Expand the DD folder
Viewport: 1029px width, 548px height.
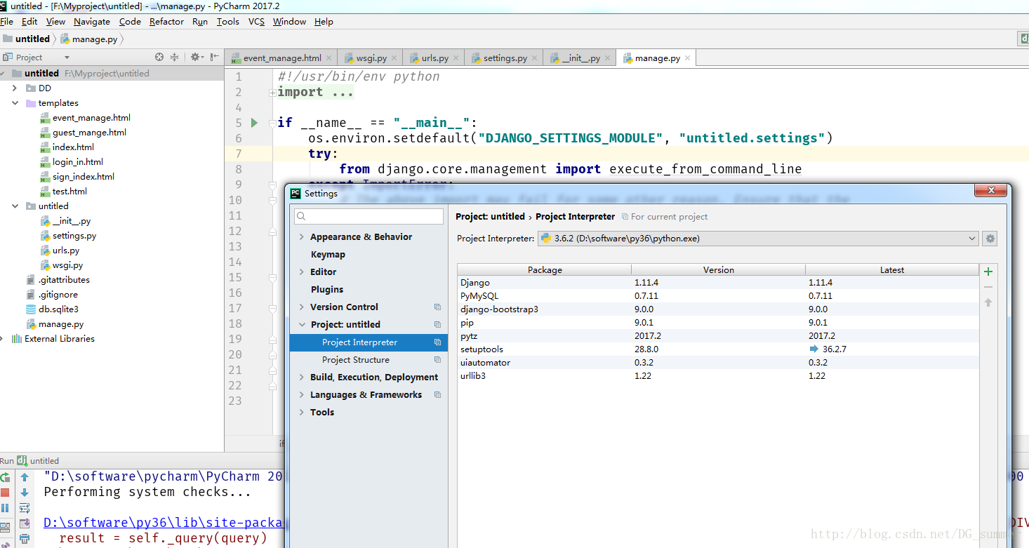pyautogui.click(x=15, y=88)
